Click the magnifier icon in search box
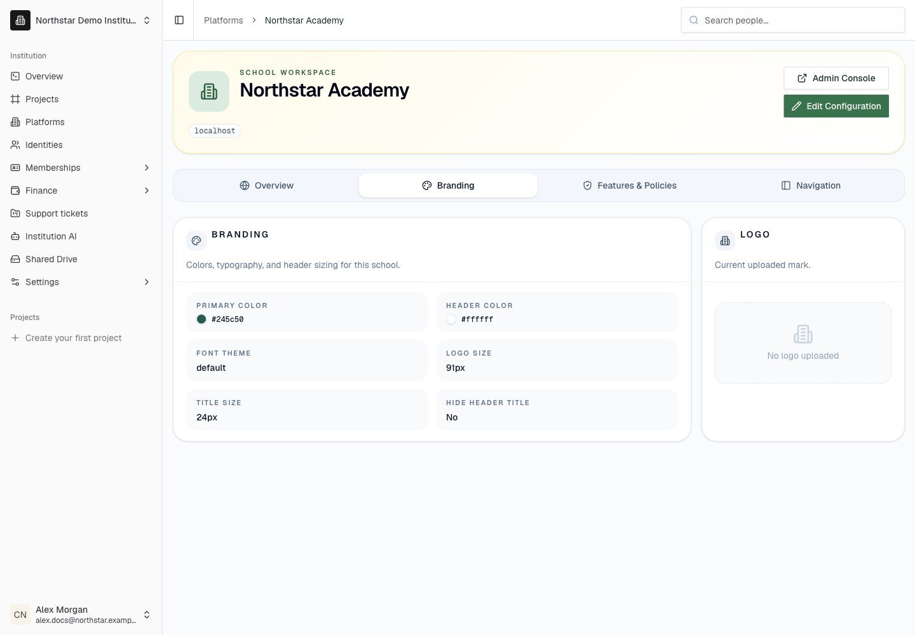915x635 pixels. click(694, 20)
